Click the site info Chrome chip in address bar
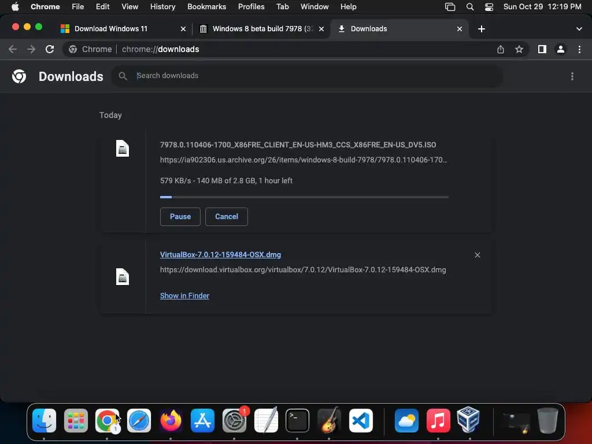The image size is (592, 444). pos(90,49)
